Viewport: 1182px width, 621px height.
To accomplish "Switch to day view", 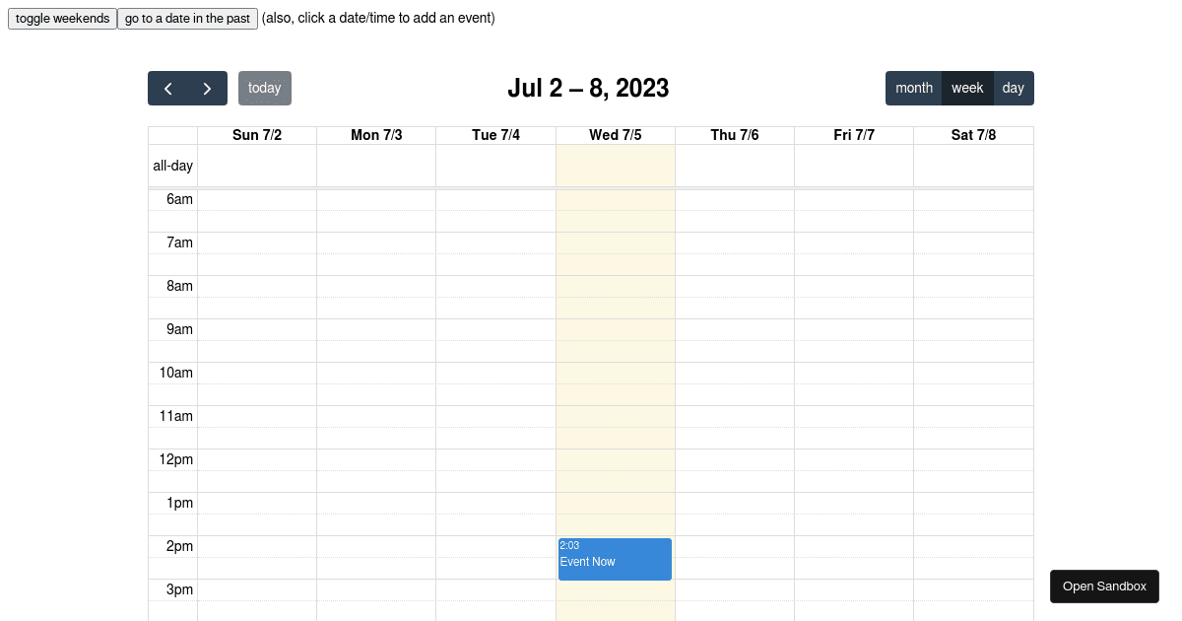I will (1013, 88).
